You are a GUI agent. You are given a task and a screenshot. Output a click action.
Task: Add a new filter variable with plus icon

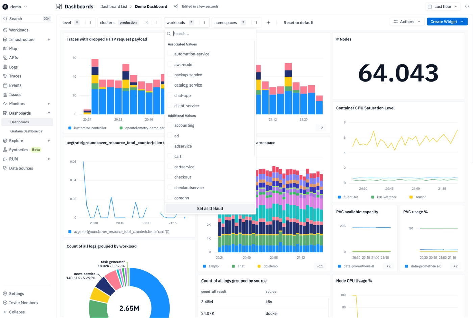click(x=268, y=23)
